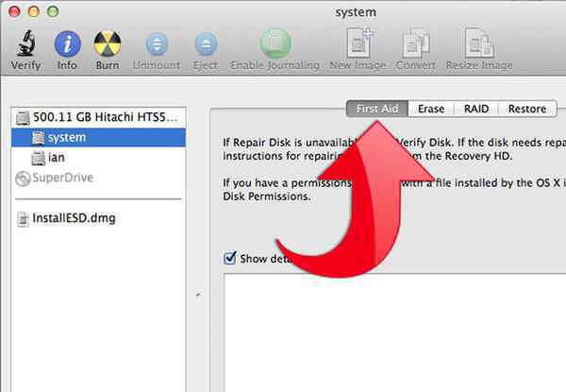Close the Disk Utility window
The width and height of the screenshot is (566, 392).
(x=14, y=12)
